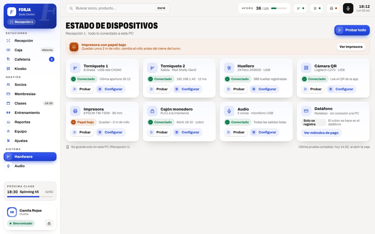Click the Spinning 45 class progress bar
The height and width of the screenshot is (234, 375).
(30, 197)
